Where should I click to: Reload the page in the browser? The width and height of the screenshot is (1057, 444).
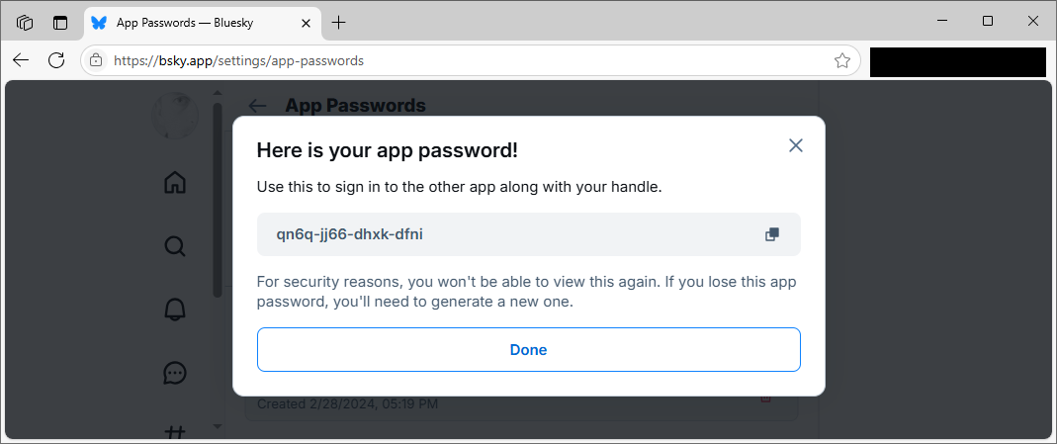56,60
